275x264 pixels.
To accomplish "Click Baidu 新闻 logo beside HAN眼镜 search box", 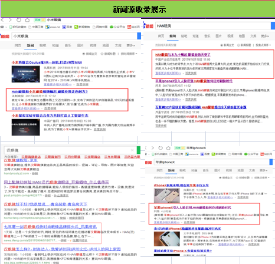I will coord(149,26).
